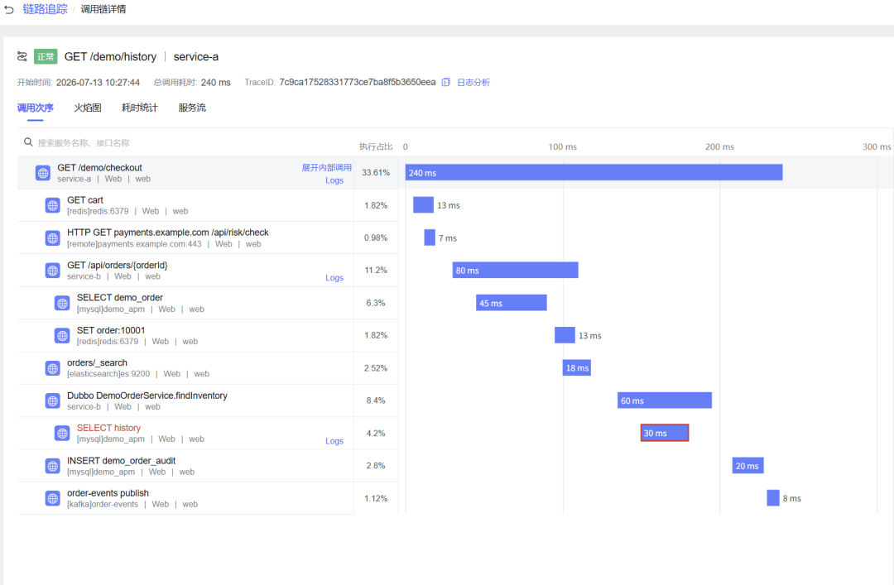Click the trace route icon beside 正常 badge
This screenshot has width=894, height=585.
tap(22, 56)
